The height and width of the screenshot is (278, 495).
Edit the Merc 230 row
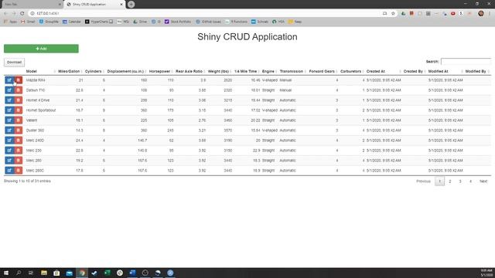click(x=9, y=151)
